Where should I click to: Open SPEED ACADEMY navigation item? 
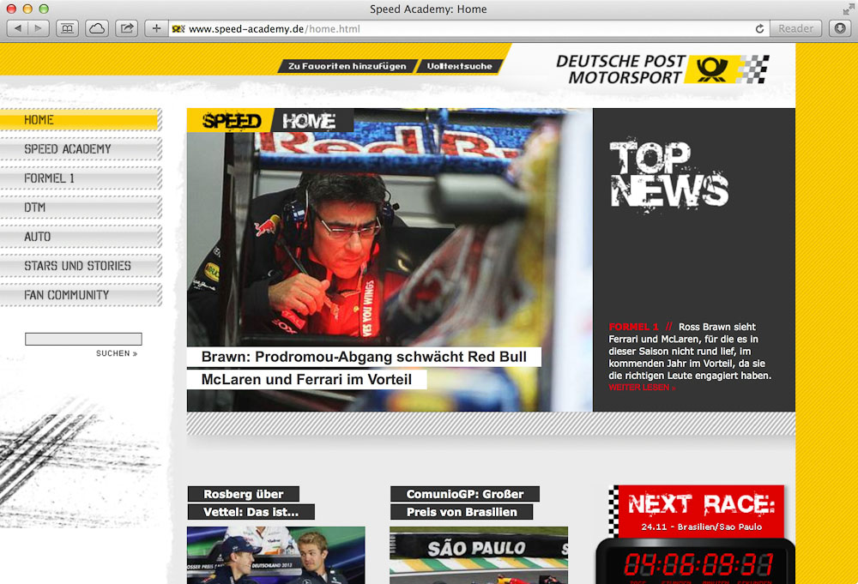tap(80, 148)
